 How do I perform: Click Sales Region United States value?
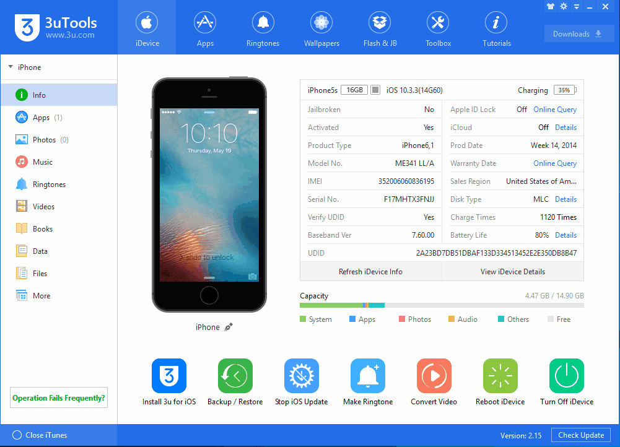(541, 181)
